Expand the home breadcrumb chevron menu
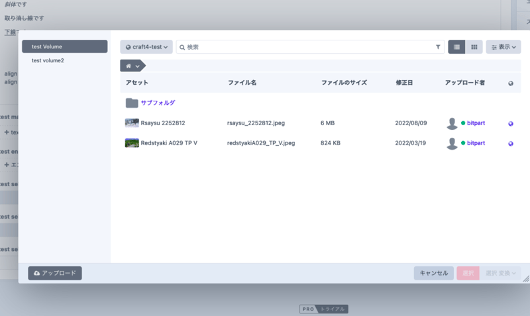 click(137, 66)
